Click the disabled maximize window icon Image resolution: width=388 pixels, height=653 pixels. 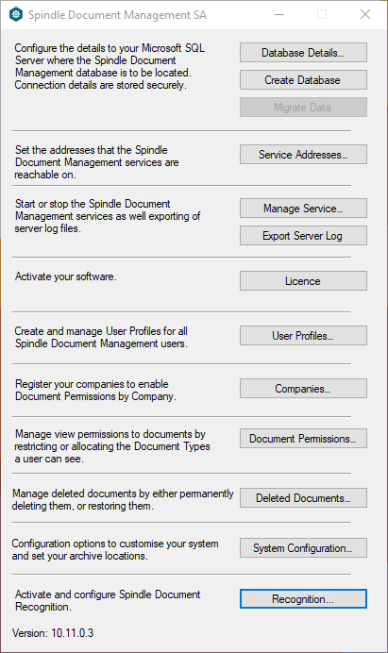[x=322, y=14]
